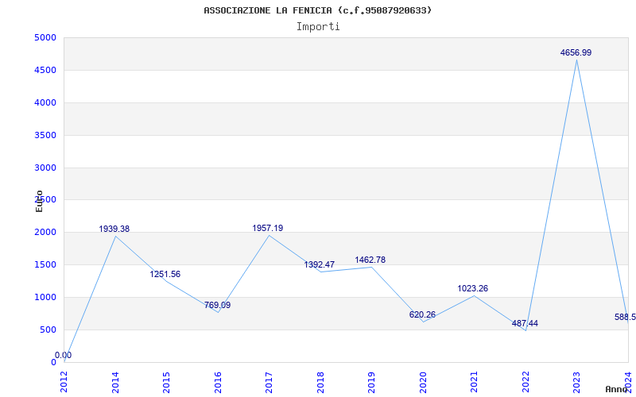Click the x-axis year 2018
The height and width of the screenshot is (397, 636).
[320, 382]
